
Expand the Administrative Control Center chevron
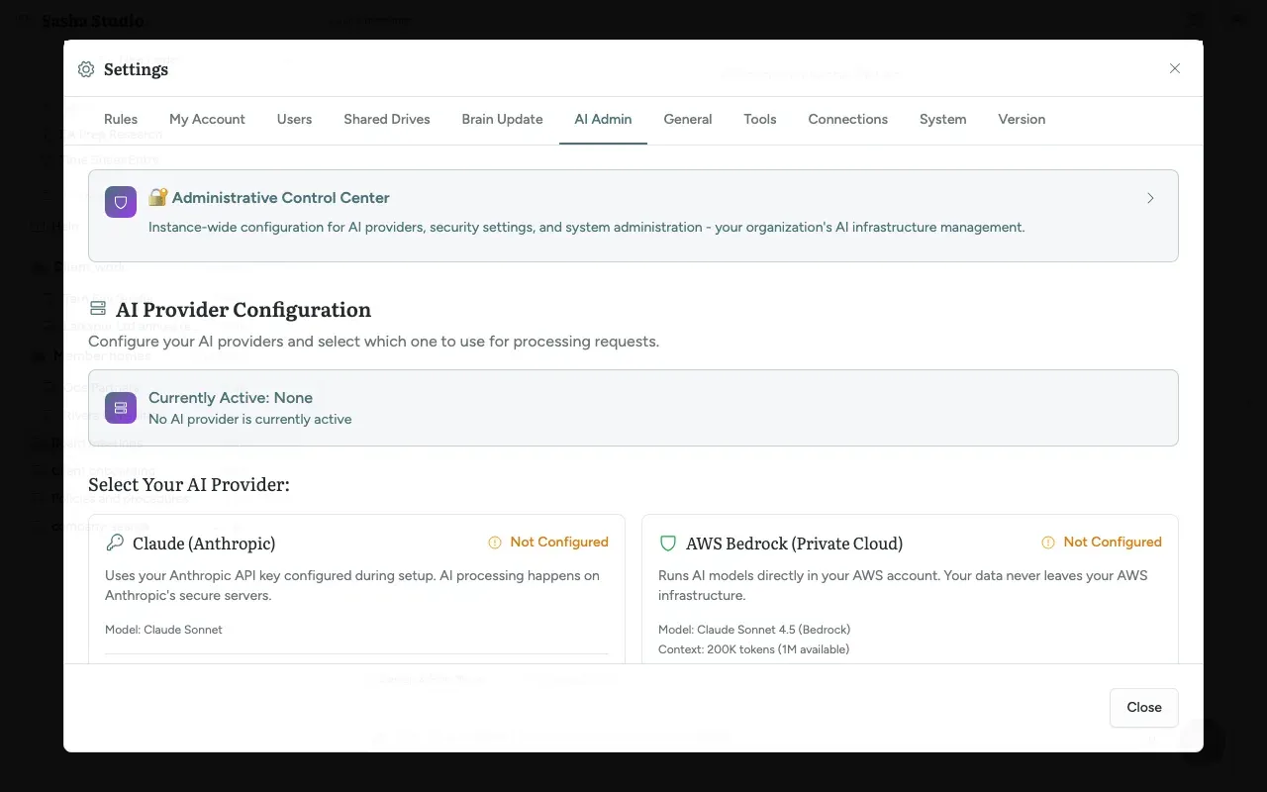pos(1150,198)
